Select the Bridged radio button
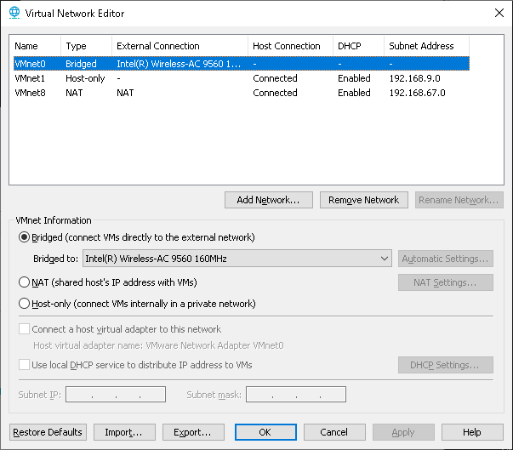 click(x=25, y=237)
